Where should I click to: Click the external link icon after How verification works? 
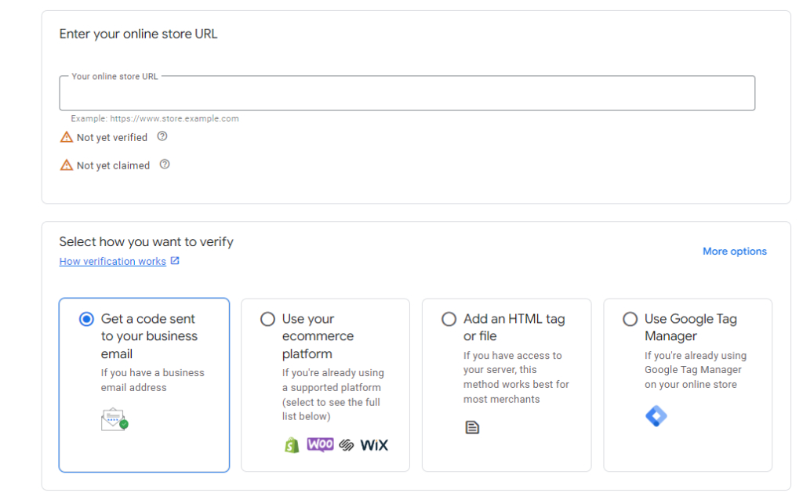[173, 260]
